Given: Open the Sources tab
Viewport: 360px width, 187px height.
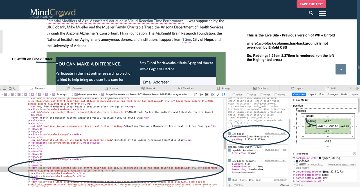Looking at the screenshot, I should point(112,88).
